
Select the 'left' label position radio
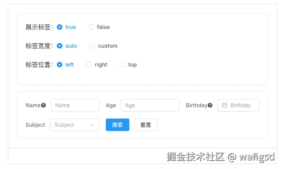[x=60, y=65]
